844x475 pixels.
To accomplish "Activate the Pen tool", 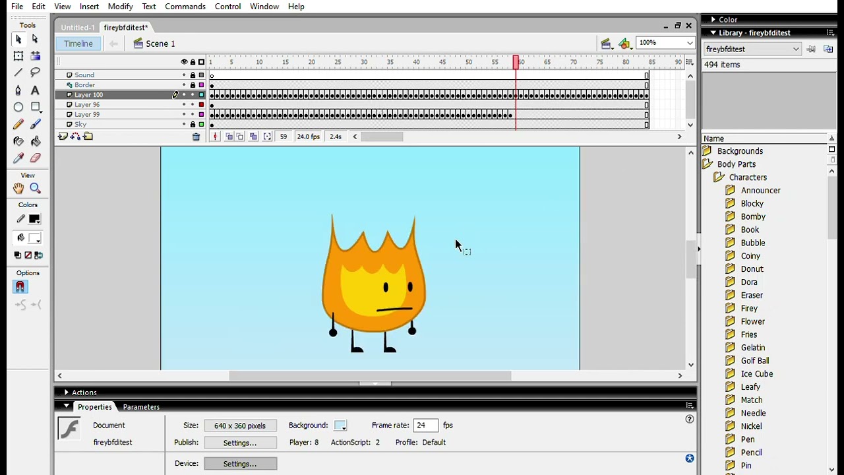I will (x=18, y=90).
